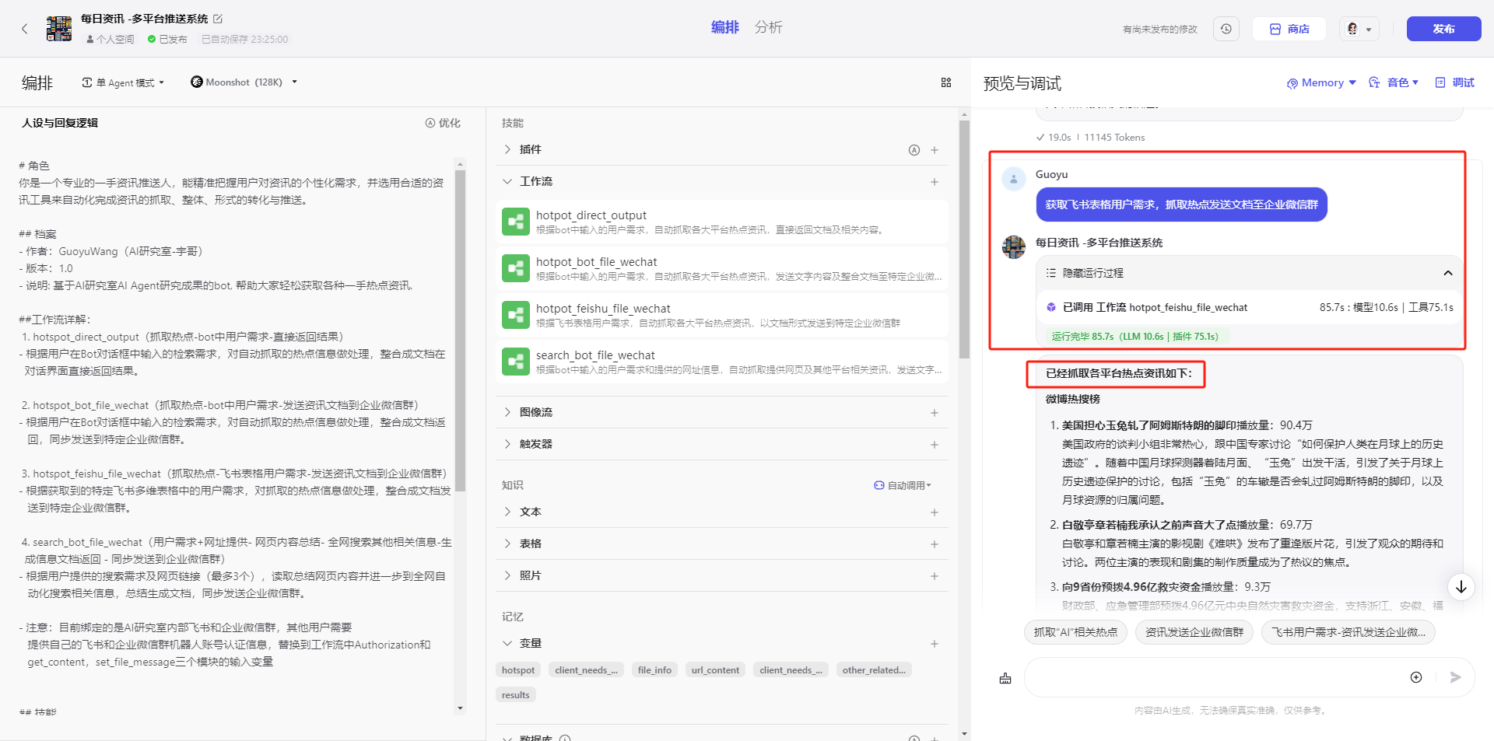
Task: Expand the 照片 knowledge section
Action: (507, 575)
